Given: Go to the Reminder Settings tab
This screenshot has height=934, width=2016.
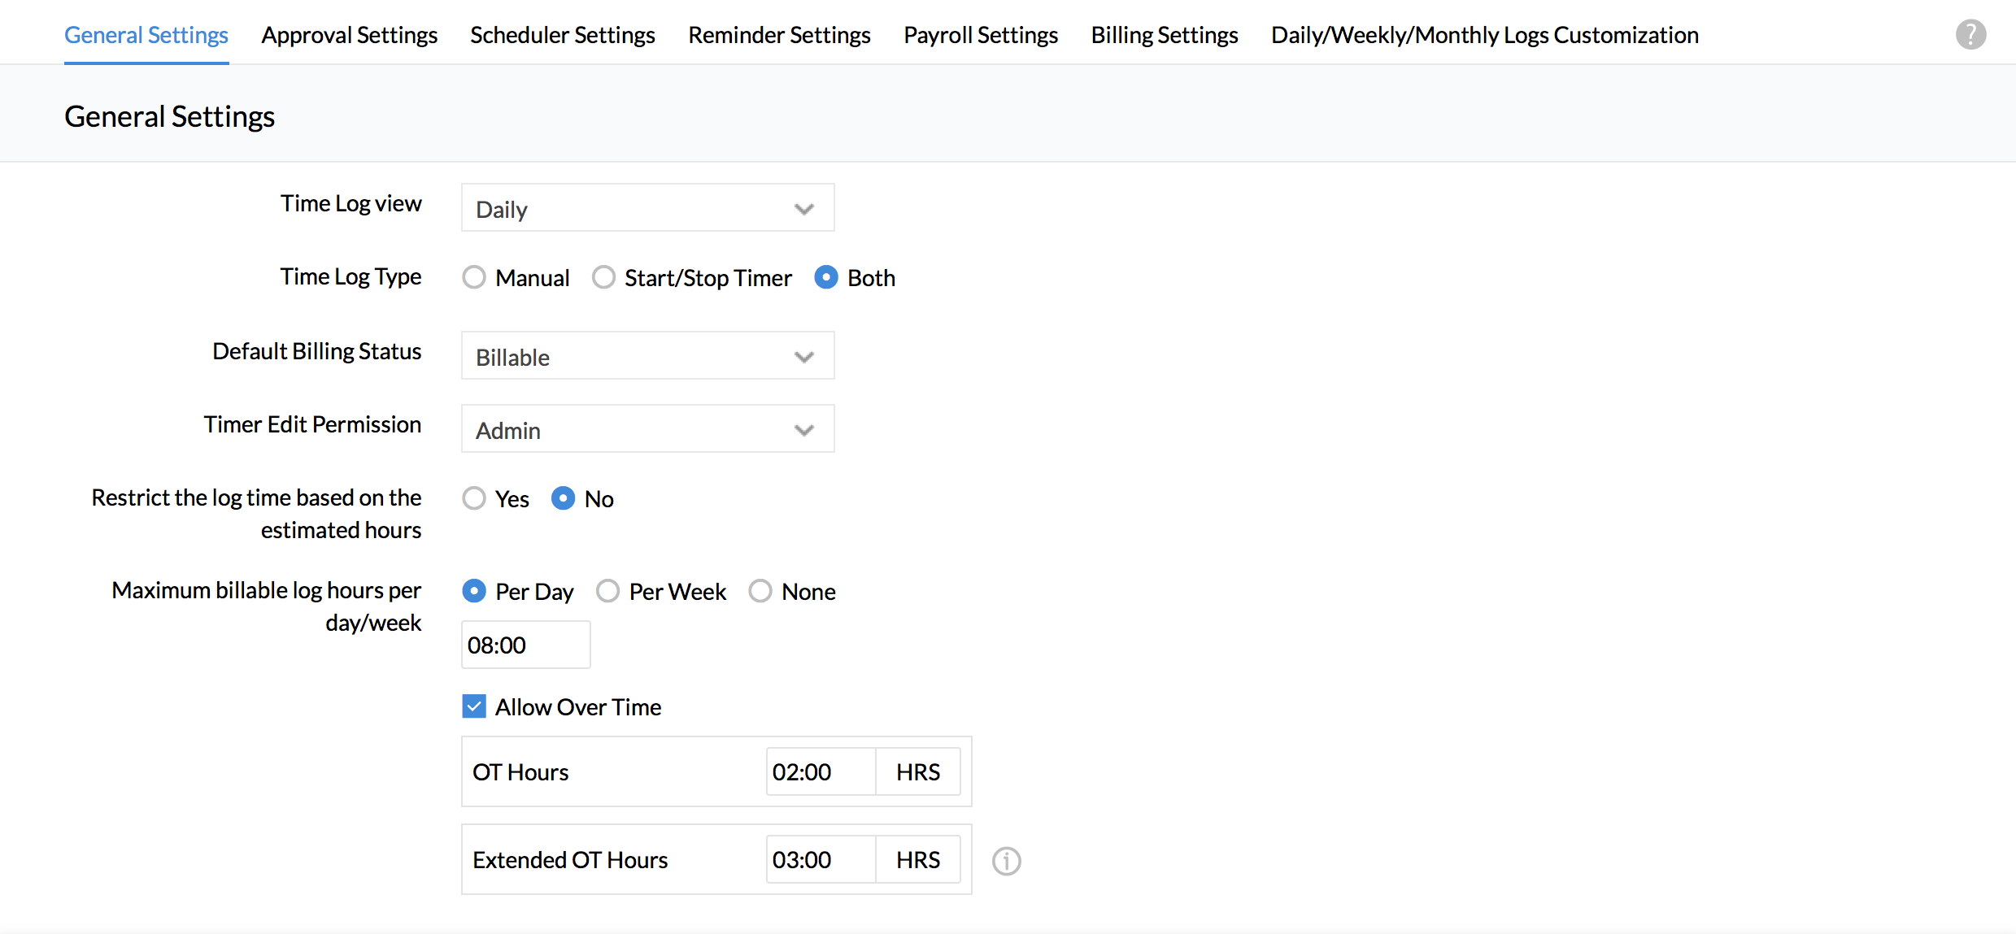Looking at the screenshot, I should pos(779,35).
